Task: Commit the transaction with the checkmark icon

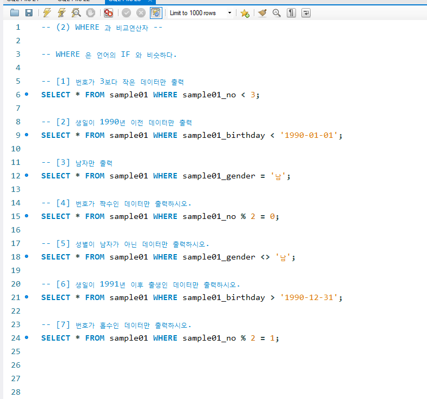Action: click(126, 13)
